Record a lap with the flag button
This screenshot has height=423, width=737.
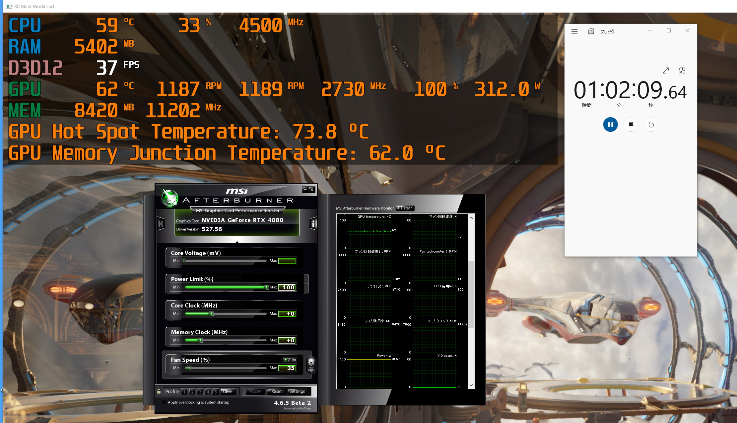pos(631,125)
